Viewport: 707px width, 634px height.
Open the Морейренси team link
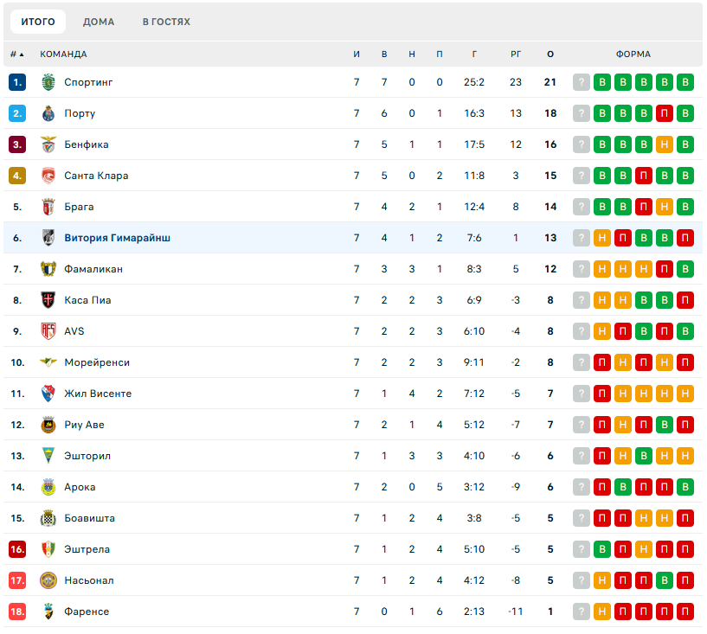point(97,362)
